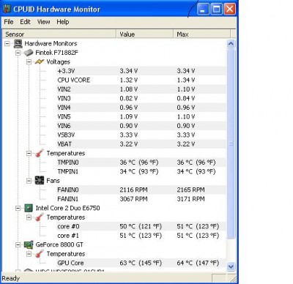The image size is (293, 284).
Task: Select the VIN2 row
Action: 141,89
